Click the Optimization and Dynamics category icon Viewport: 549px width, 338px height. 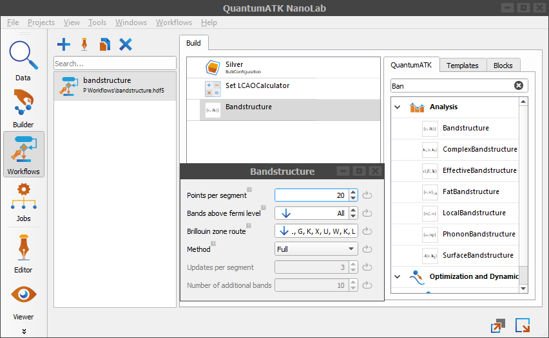tap(417, 277)
